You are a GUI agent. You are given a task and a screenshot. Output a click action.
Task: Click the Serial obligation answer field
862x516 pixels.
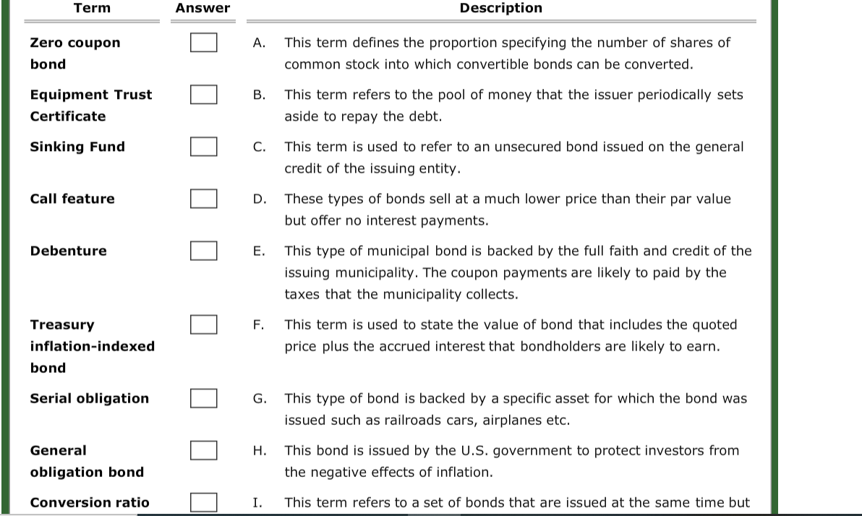pos(203,398)
